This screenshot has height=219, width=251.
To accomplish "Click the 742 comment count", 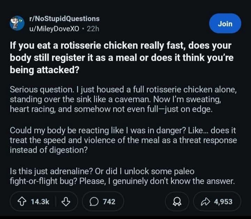I will [109, 201].
